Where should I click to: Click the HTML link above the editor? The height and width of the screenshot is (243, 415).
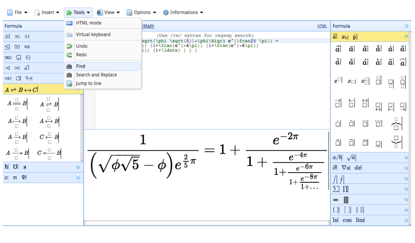click(322, 26)
